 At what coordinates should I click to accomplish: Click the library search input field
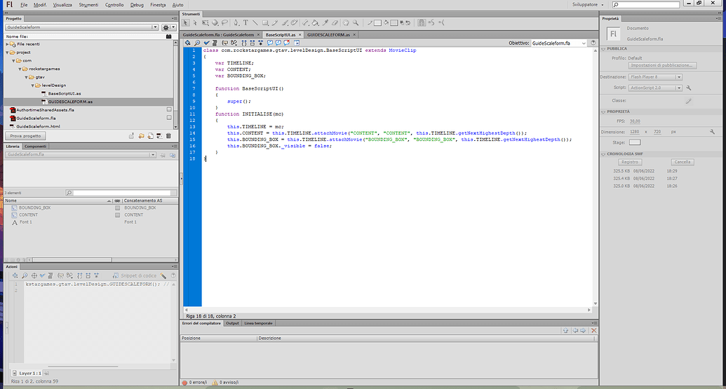(x=123, y=193)
